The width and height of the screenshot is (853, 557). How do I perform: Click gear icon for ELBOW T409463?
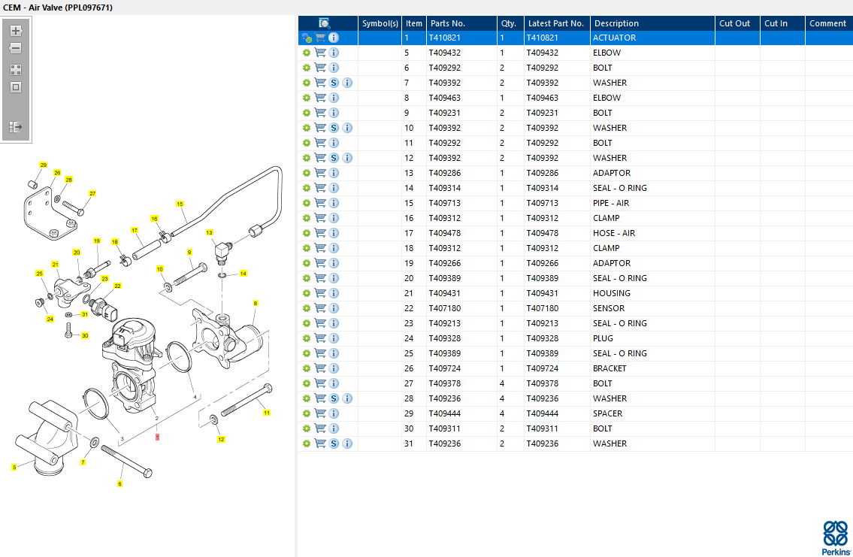pos(307,98)
